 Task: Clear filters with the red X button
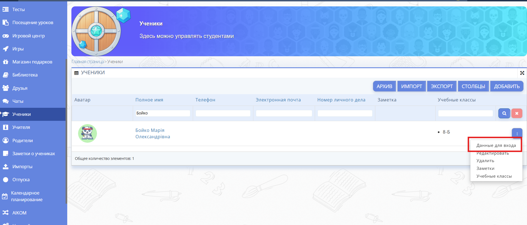pos(517,113)
